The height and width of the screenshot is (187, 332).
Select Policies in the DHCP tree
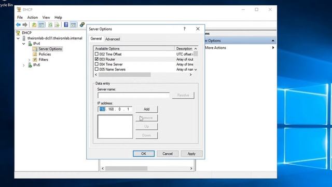45,54
